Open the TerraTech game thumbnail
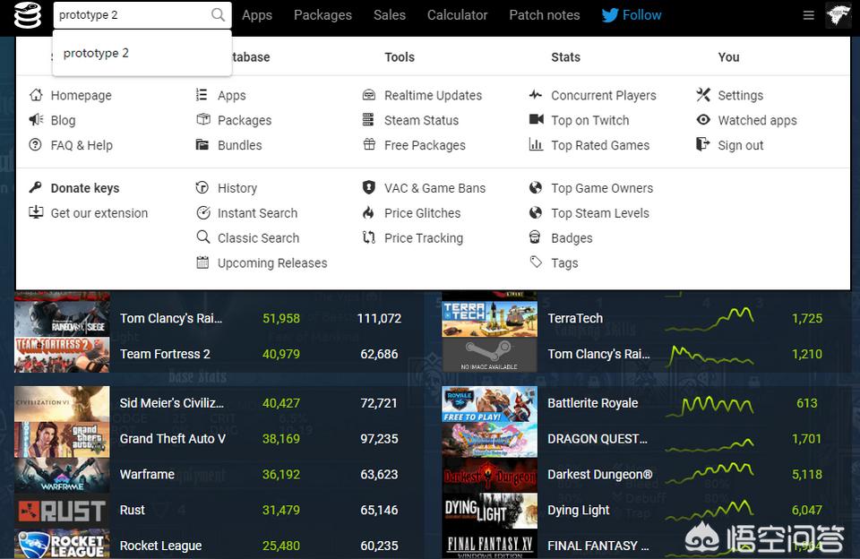860x559 pixels. [490, 319]
